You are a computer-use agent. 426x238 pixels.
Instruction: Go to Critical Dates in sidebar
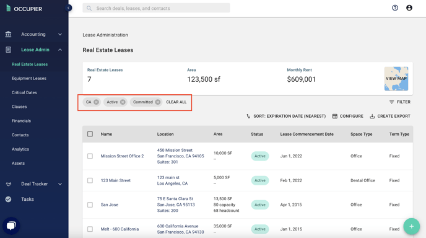pyautogui.click(x=24, y=92)
